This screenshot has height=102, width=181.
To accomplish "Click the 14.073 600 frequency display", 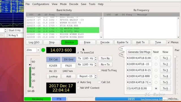I will 61,50.
